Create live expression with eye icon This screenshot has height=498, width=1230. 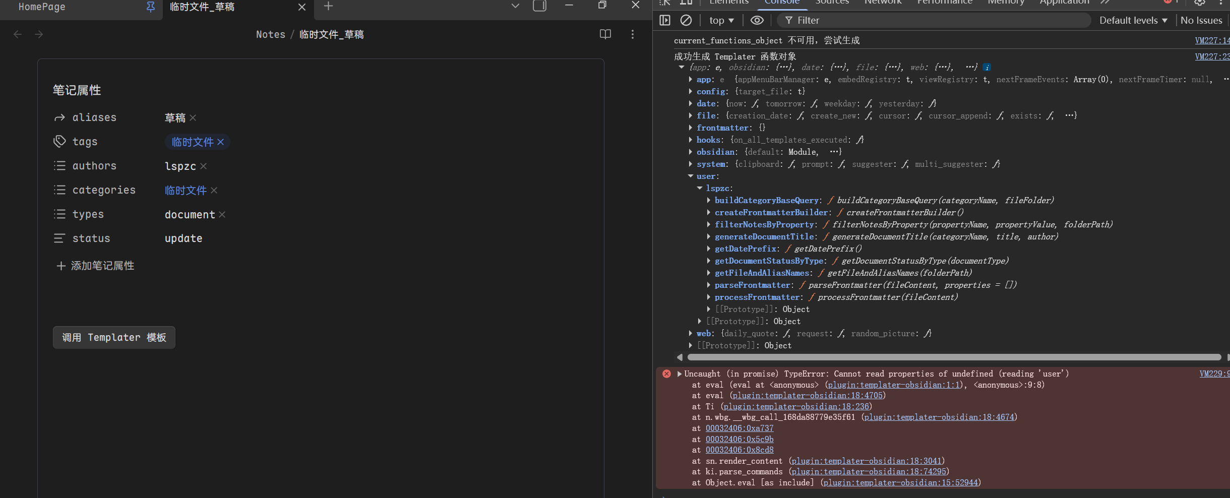pos(757,20)
